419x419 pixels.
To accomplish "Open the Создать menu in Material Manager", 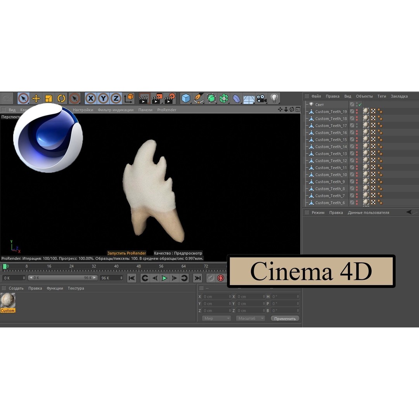I will [16, 288].
